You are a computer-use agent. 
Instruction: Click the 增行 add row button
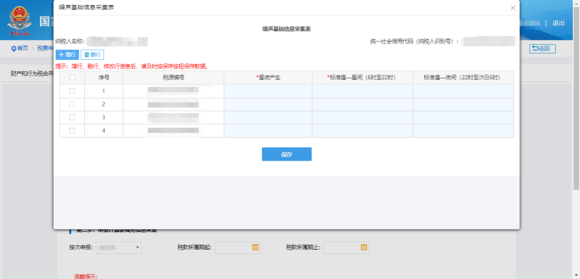(67, 55)
